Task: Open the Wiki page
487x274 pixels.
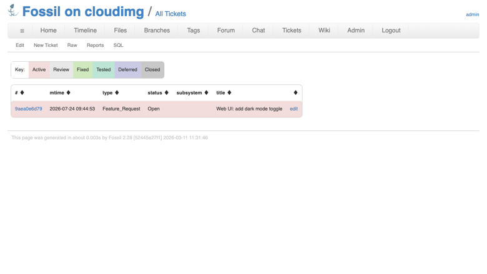Action: pos(324,31)
